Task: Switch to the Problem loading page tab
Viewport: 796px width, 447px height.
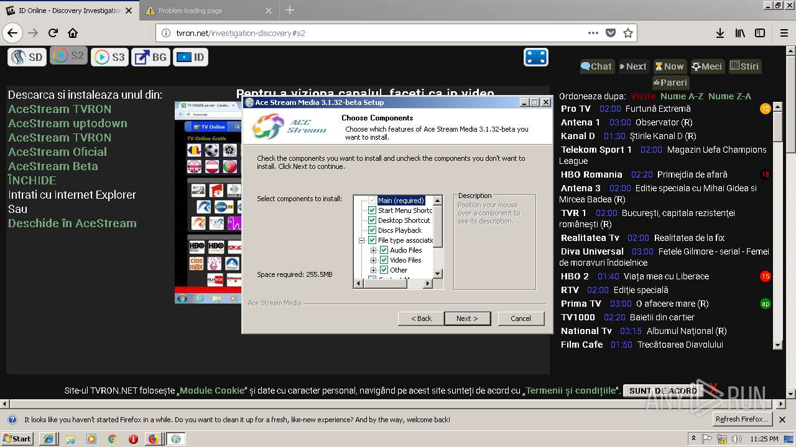Action: [209, 10]
